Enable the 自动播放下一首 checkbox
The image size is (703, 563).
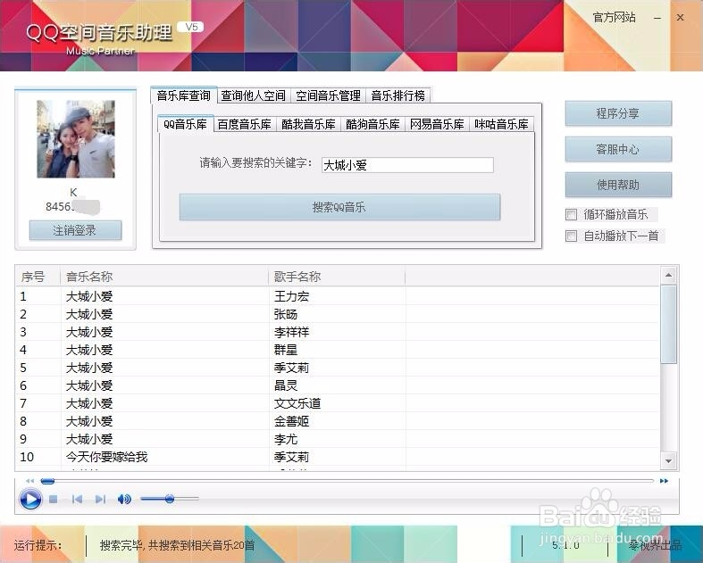571,236
